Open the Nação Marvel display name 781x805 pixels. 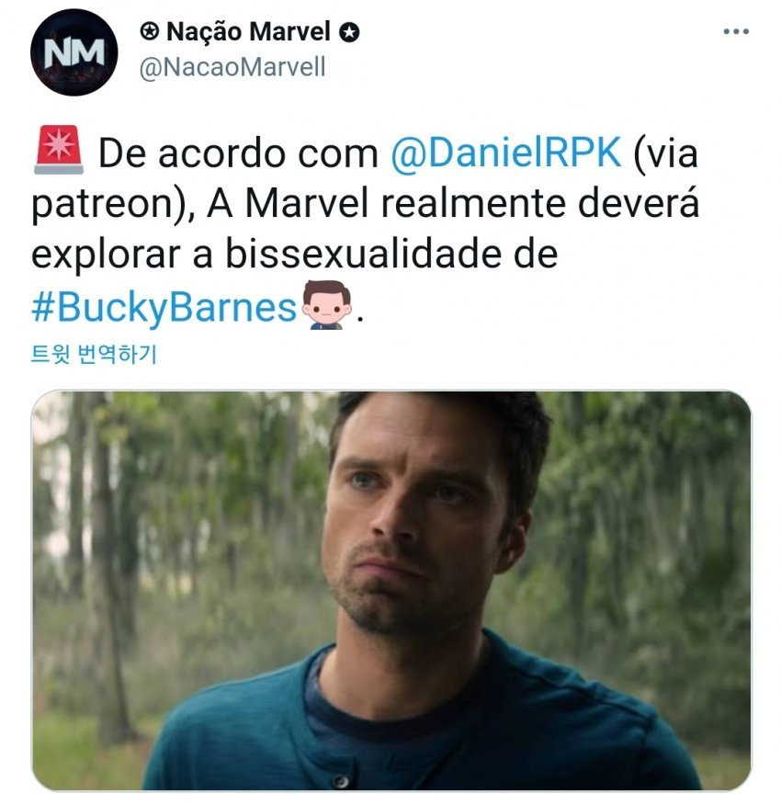[248, 32]
